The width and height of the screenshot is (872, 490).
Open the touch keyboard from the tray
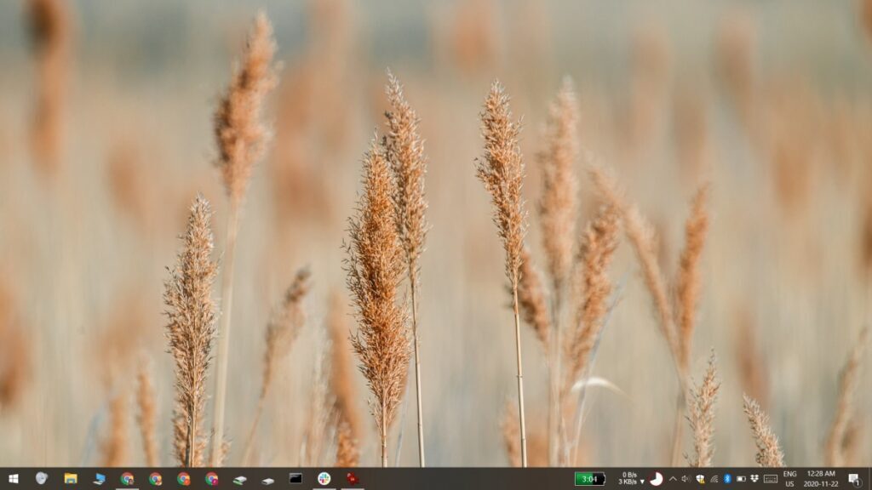771,479
